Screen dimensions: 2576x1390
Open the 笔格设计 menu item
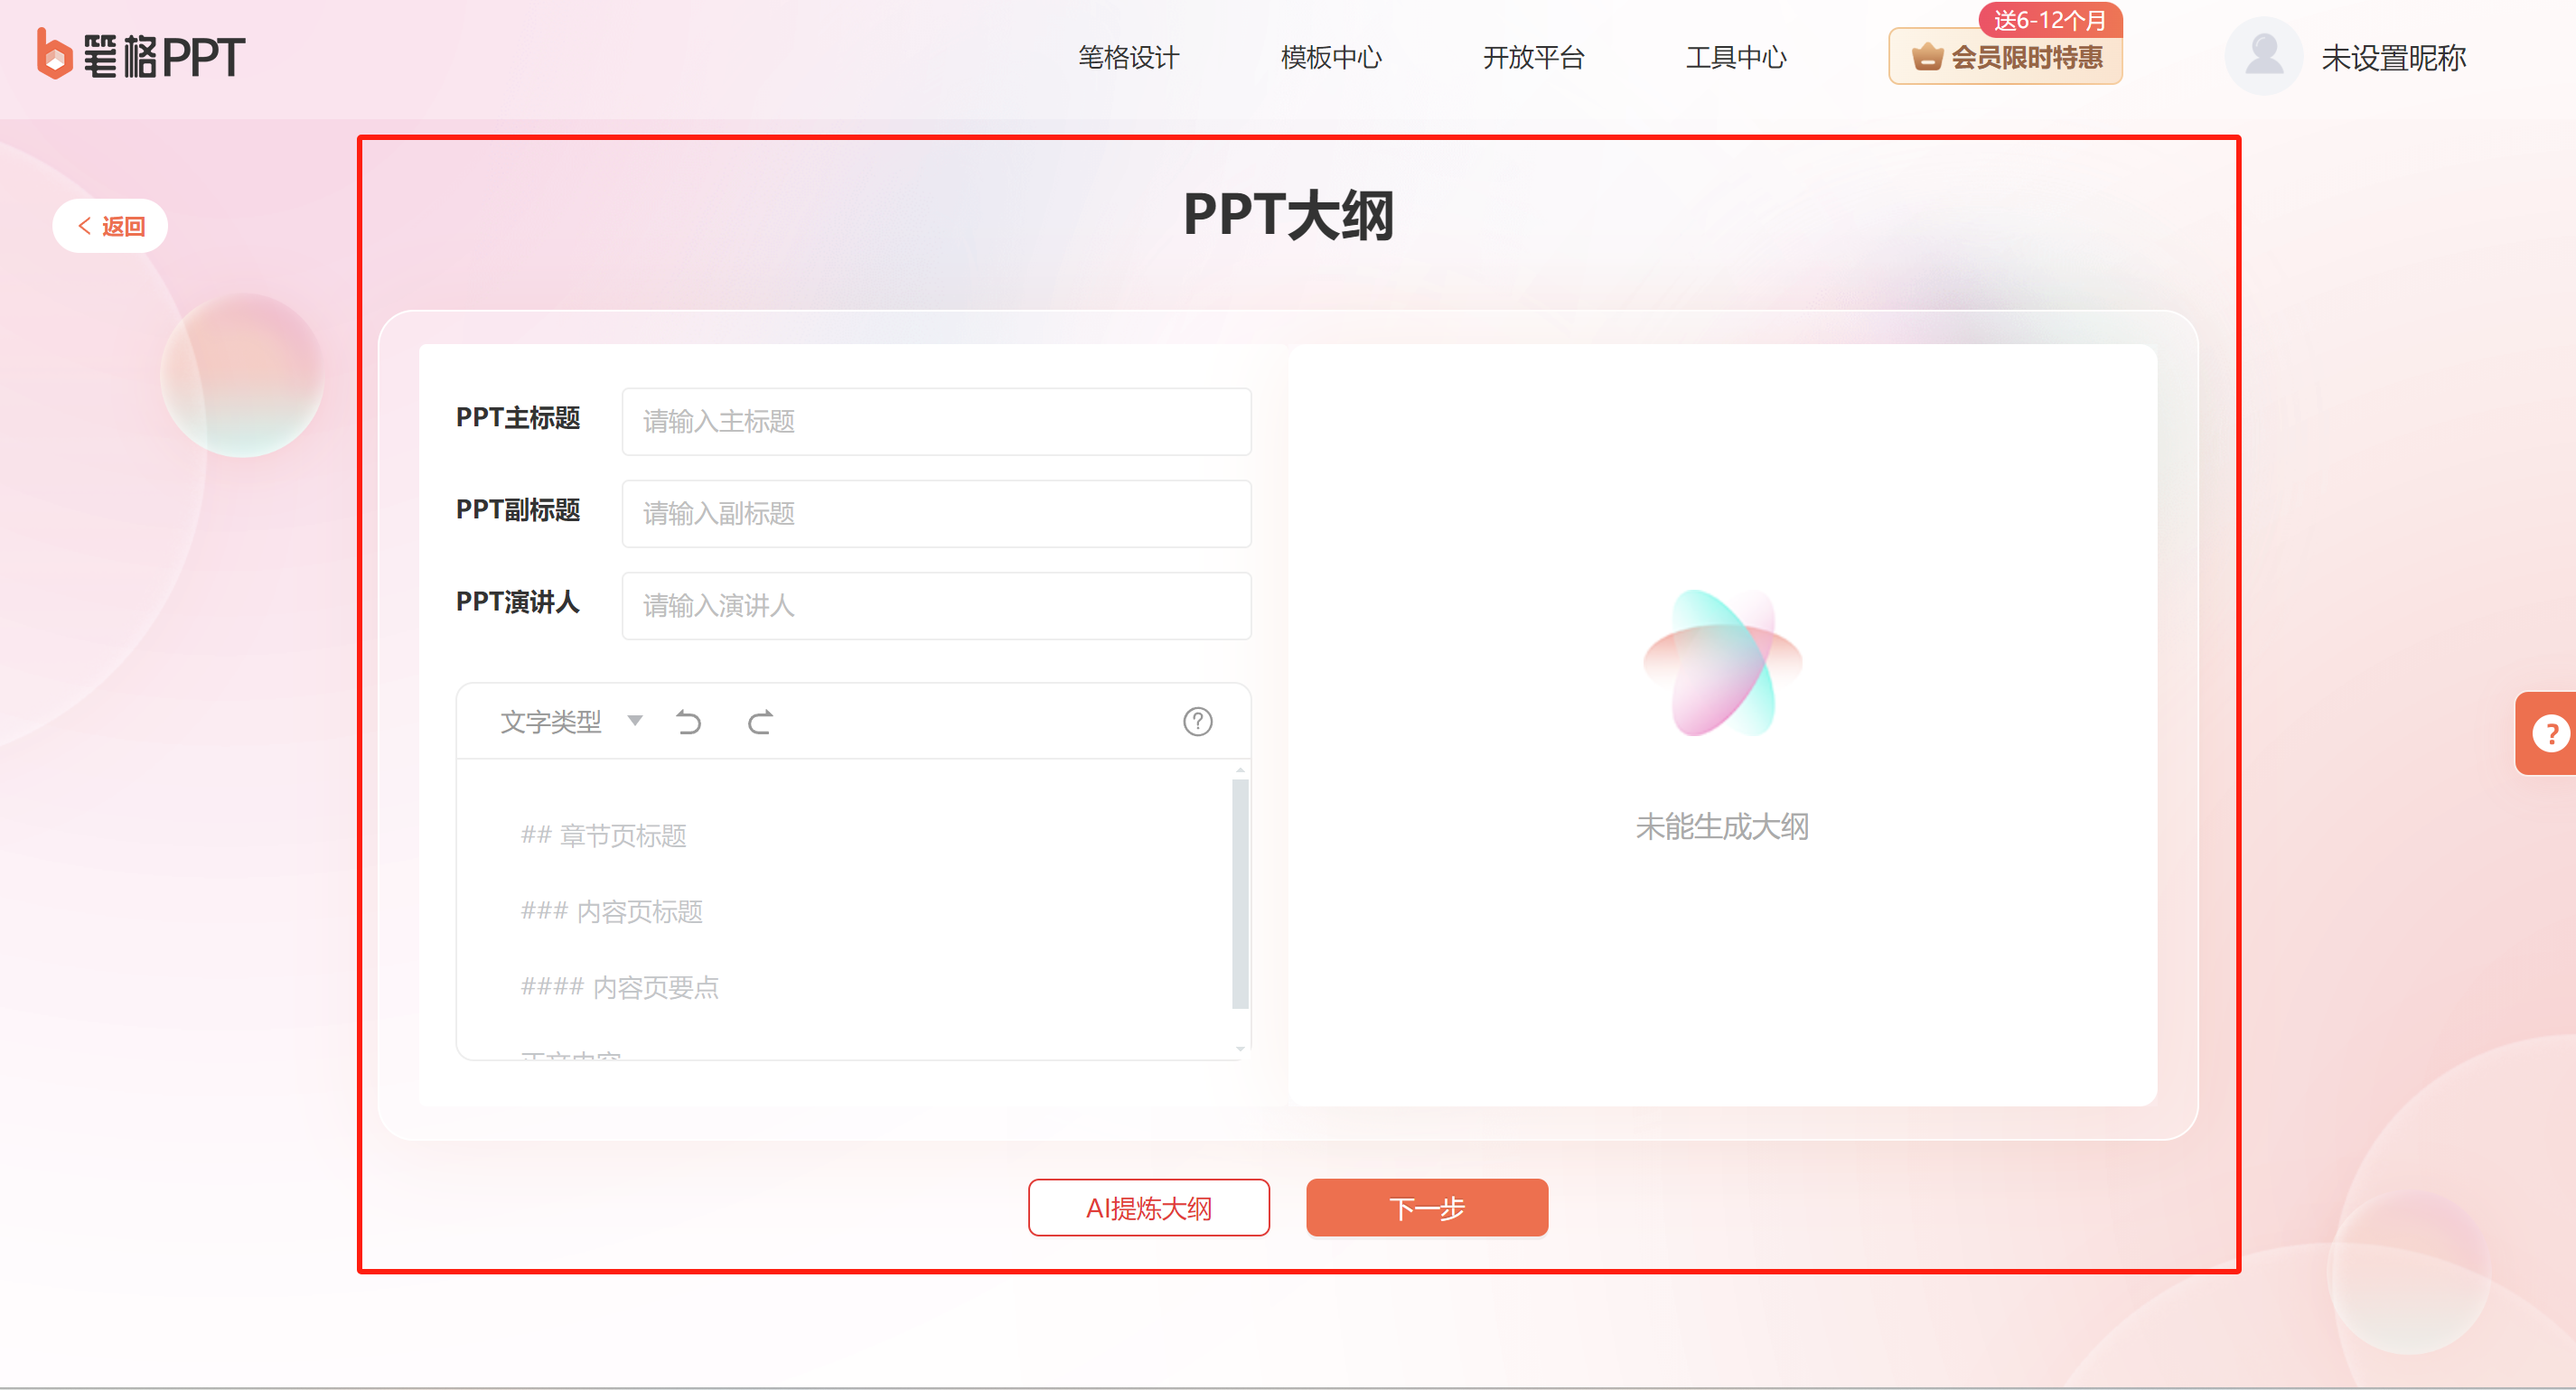pyautogui.click(x=1128, y=58)
